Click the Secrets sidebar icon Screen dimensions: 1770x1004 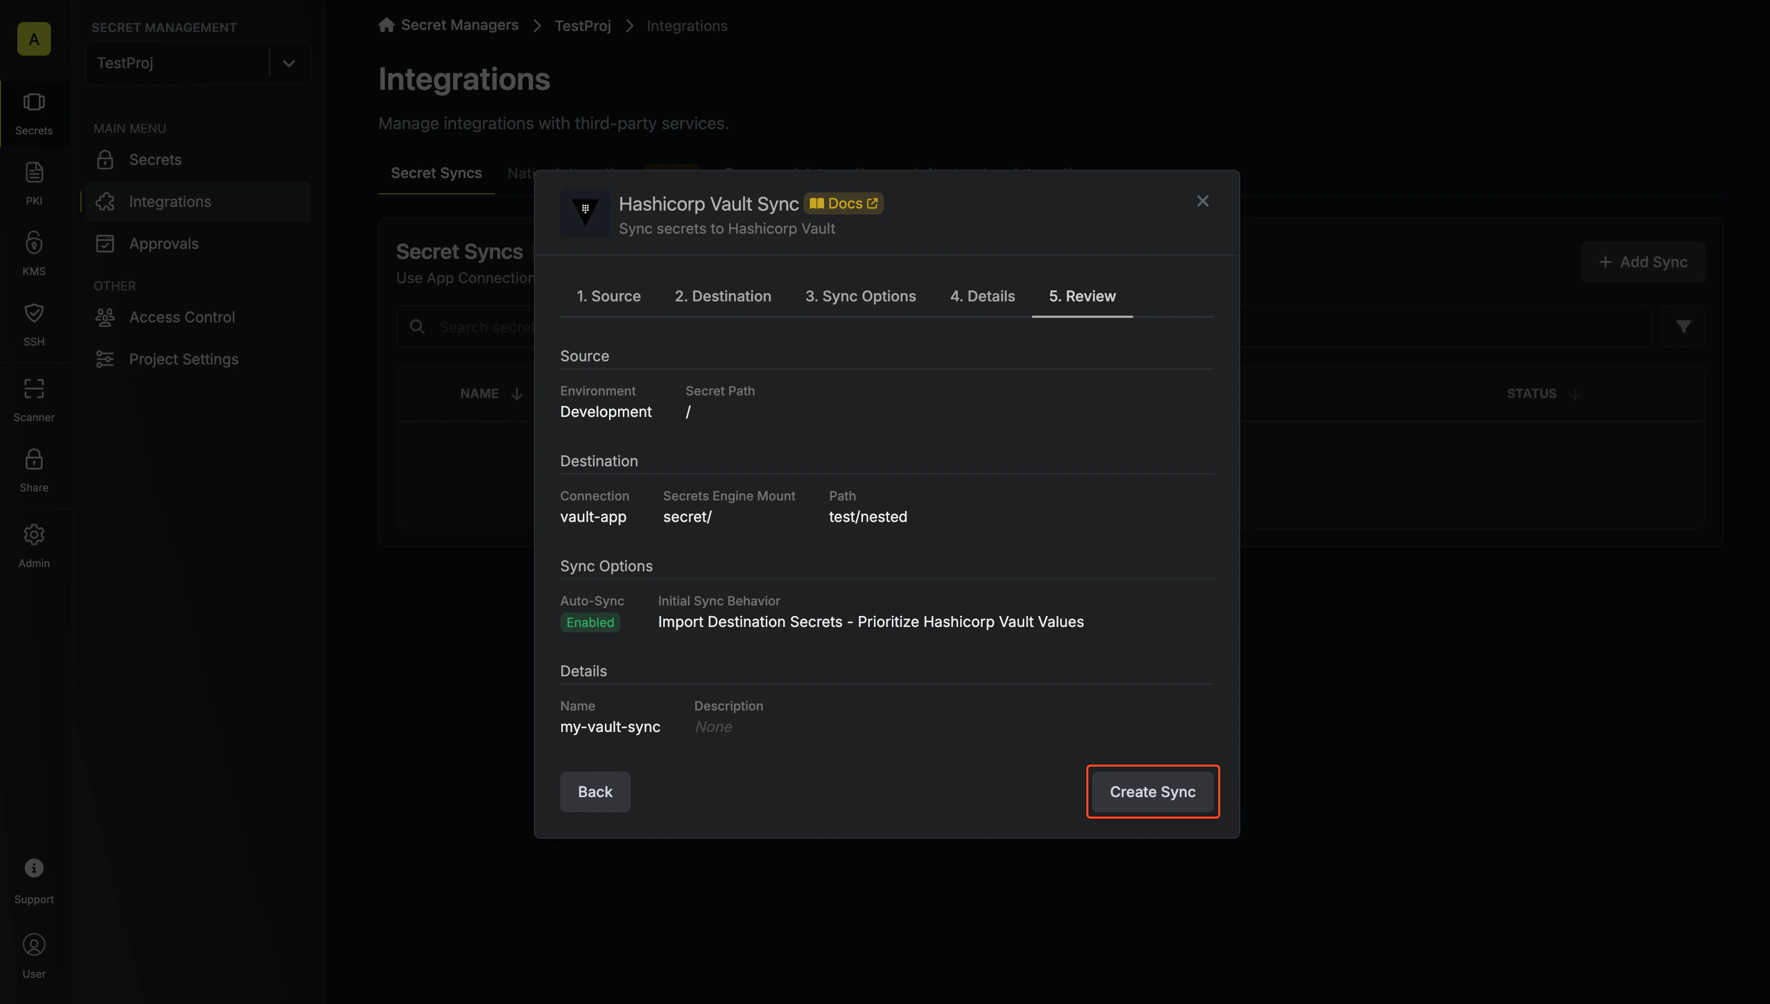pyautogui.click(x=34, y=103)
